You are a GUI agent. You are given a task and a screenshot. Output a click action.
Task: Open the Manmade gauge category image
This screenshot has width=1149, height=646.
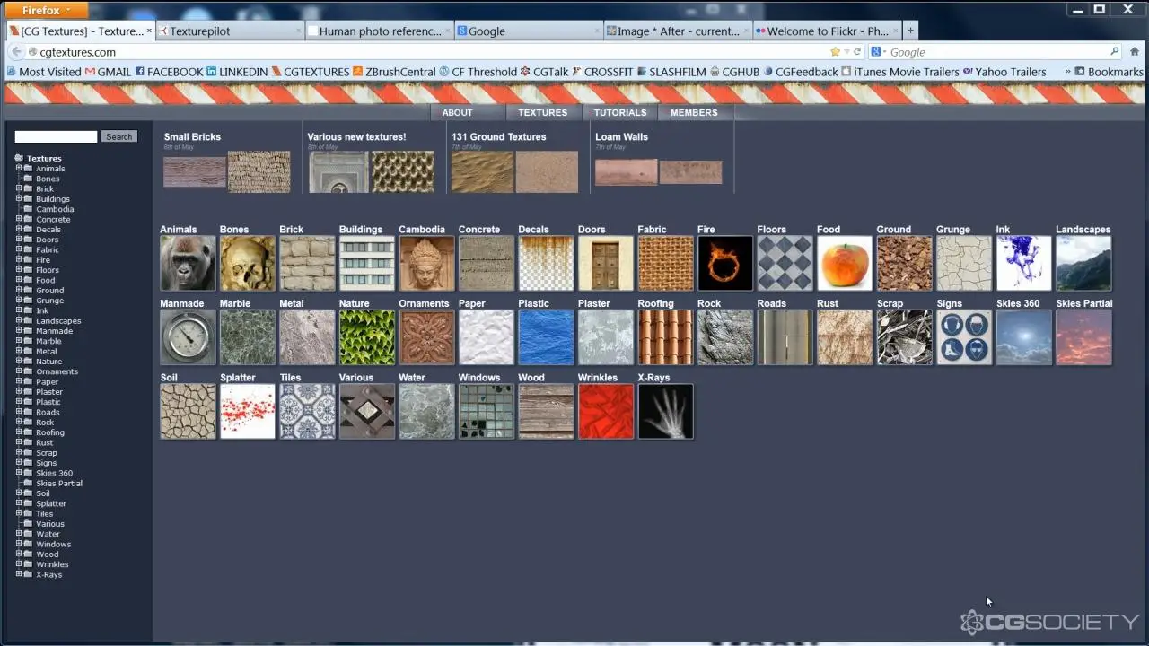pos(188,337)
